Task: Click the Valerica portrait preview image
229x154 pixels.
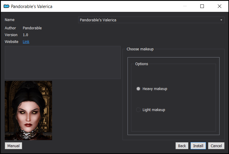Action: [28, 110]
